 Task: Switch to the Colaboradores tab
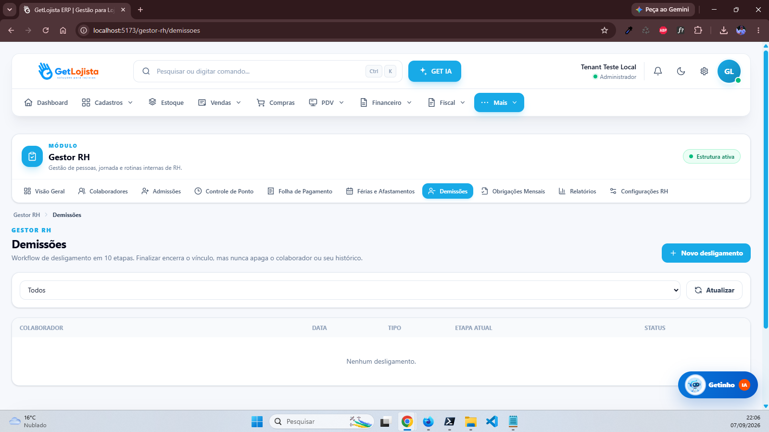coord(103,191)
